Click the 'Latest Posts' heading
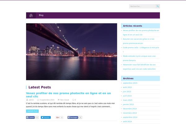The width and height of the screenshot is (186, 124). pyautogui.click(x=40, y=87)
